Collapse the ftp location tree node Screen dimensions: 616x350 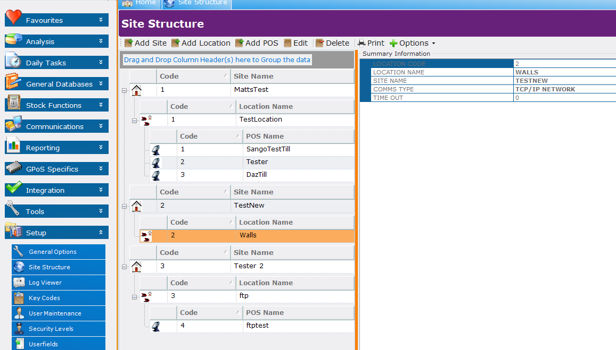point(134,297)
